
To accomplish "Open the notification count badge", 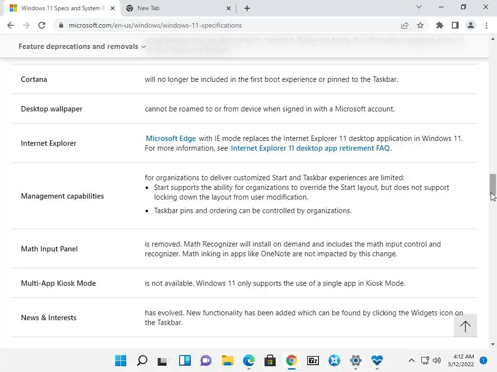I will click(x=483, y=360).
